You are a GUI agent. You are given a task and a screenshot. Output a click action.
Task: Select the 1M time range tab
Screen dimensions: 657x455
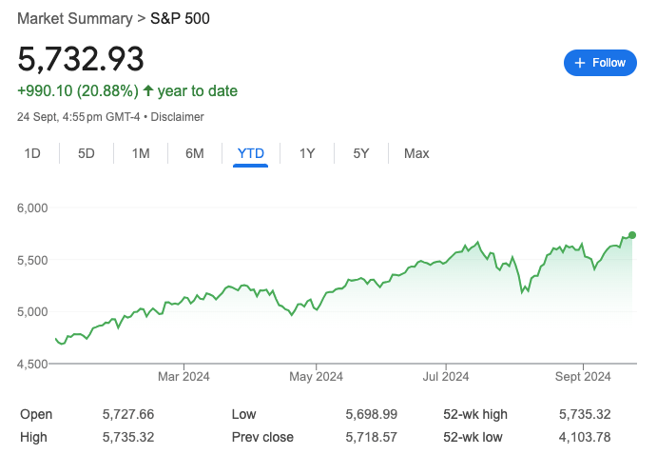pos(141,153)
